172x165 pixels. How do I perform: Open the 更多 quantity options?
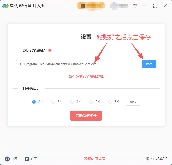pyautogui.click(x=133, y=102)
